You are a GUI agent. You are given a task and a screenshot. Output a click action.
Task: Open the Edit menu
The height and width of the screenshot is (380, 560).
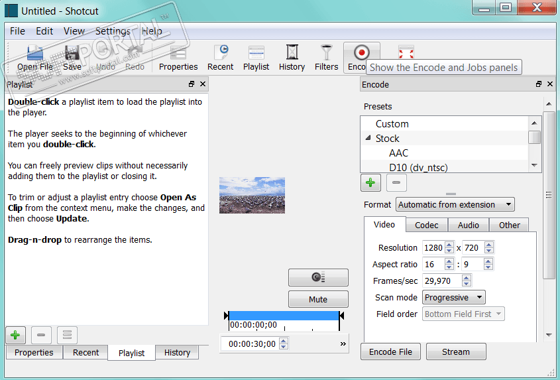[44, 31]
